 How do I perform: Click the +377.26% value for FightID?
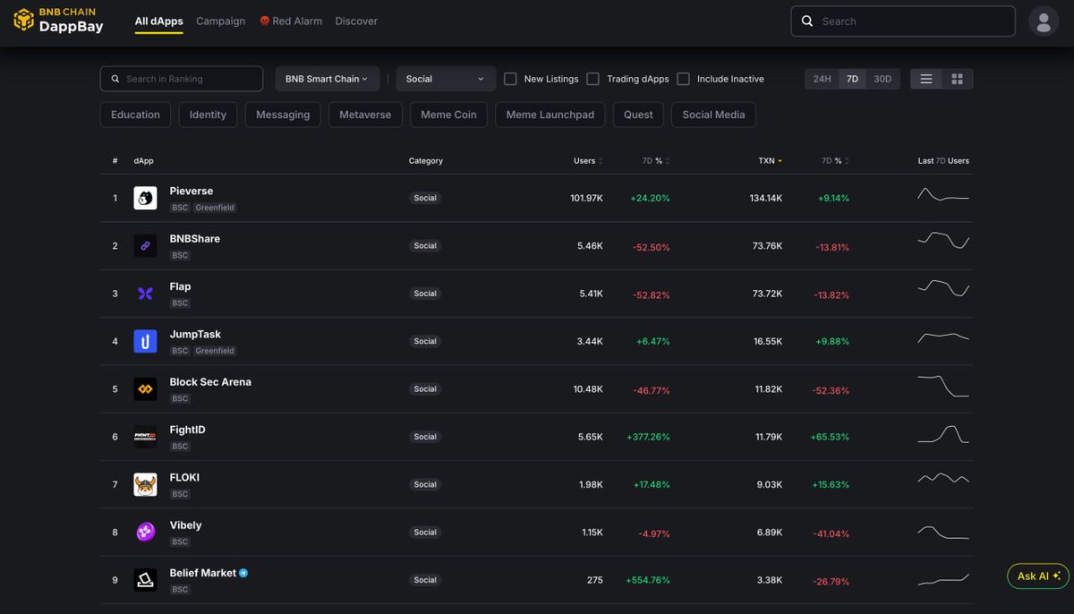coord(647,437)
